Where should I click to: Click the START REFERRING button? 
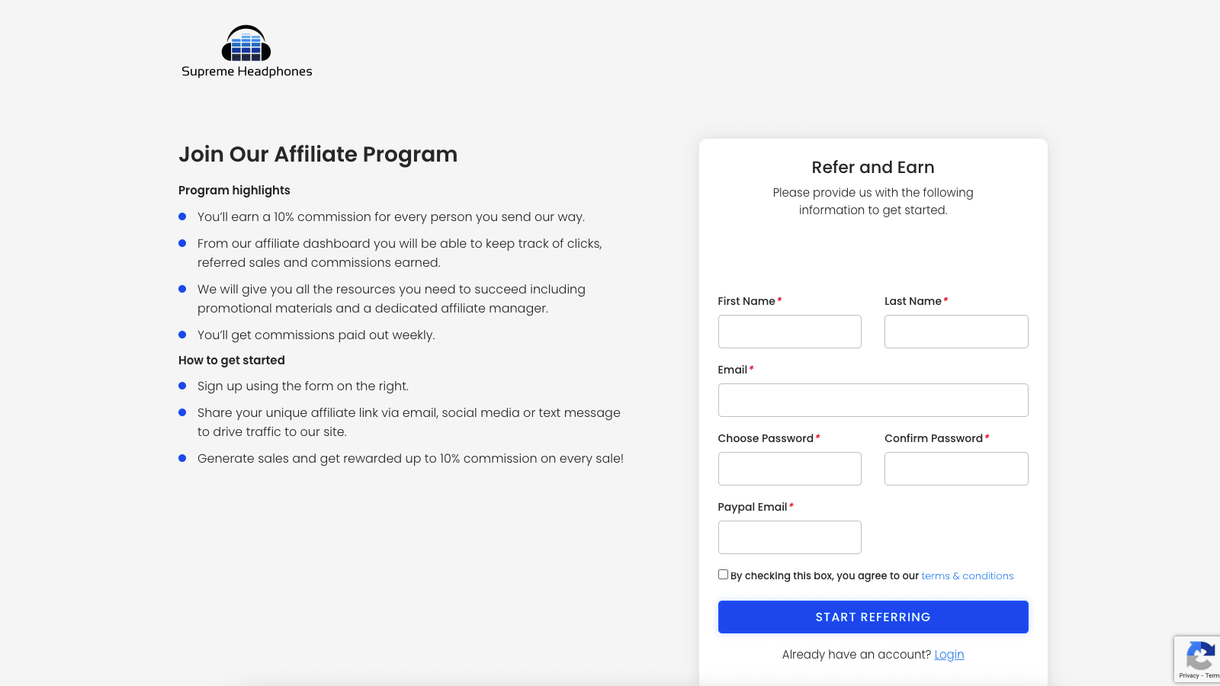(x=872, y=617)
